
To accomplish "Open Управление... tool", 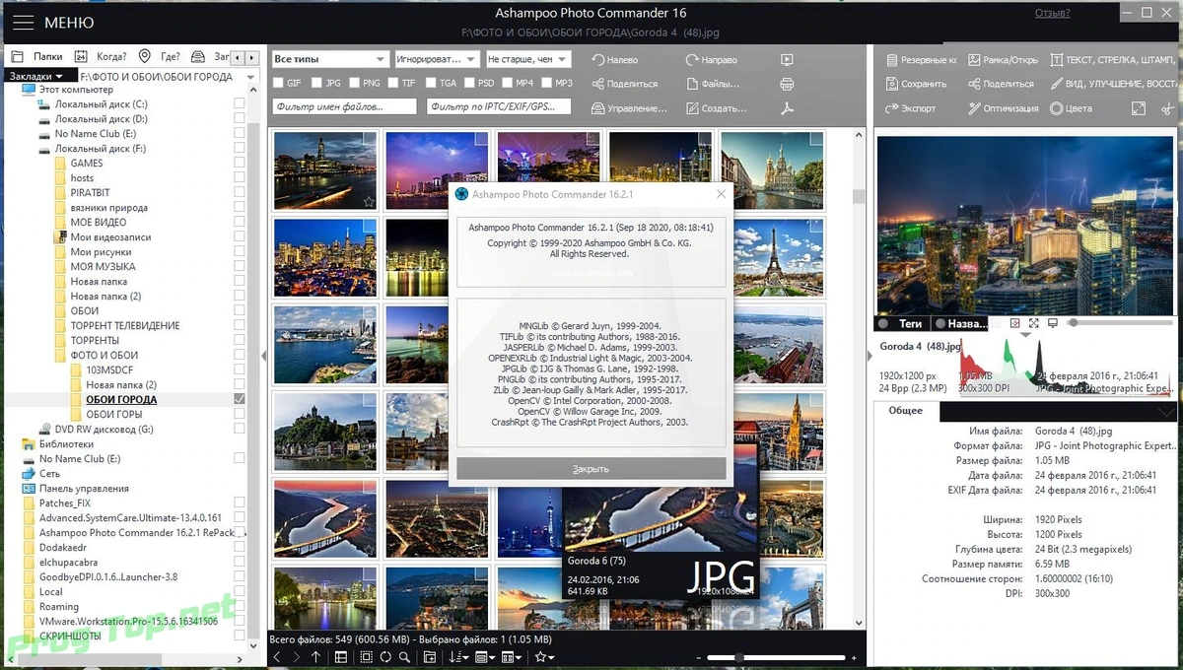I will point(629,108).
